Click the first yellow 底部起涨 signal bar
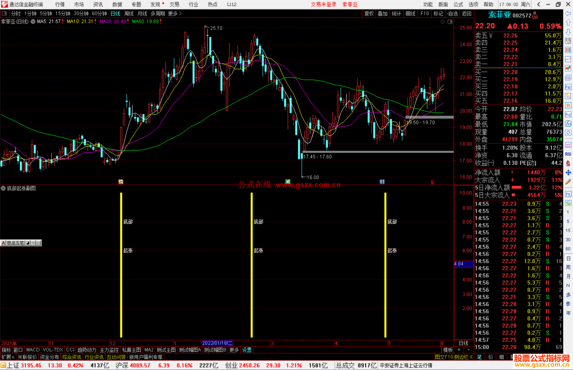The width and height of the screenshot is (573, 370). click(x=121, y=265)
